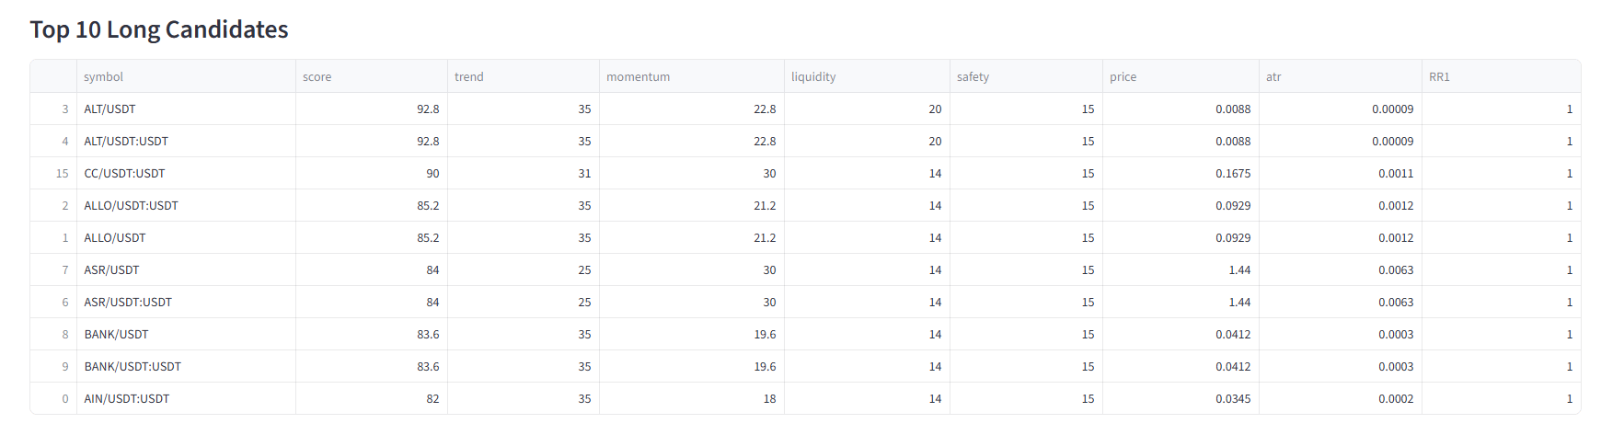Select the AIN/USDT:USDT symbol cell
1624x435 pixels.
point(126,399)
